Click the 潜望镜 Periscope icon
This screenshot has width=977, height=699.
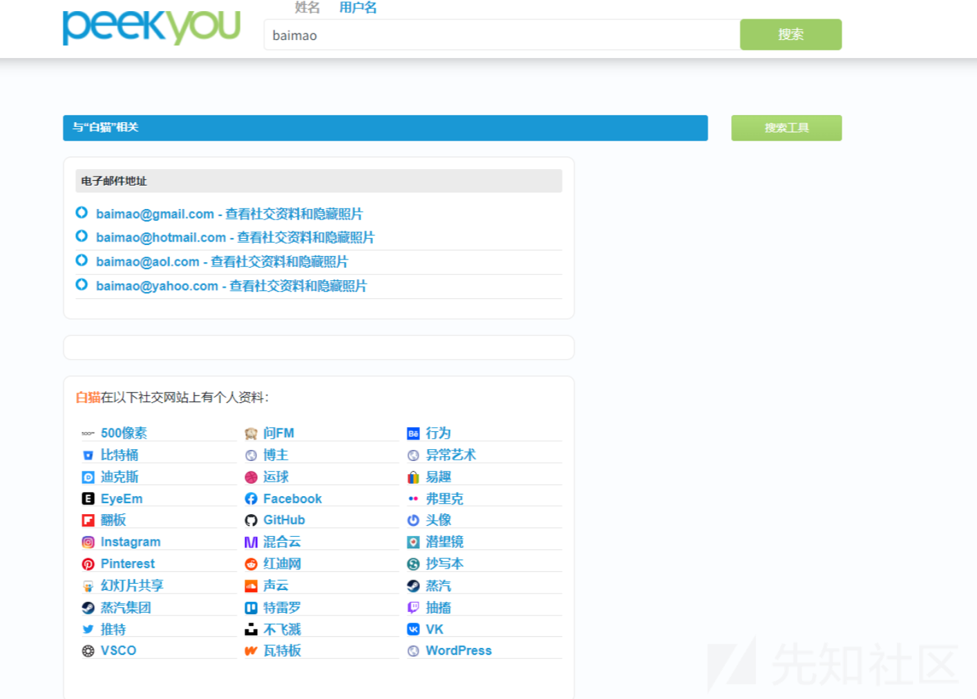point(413,542)
